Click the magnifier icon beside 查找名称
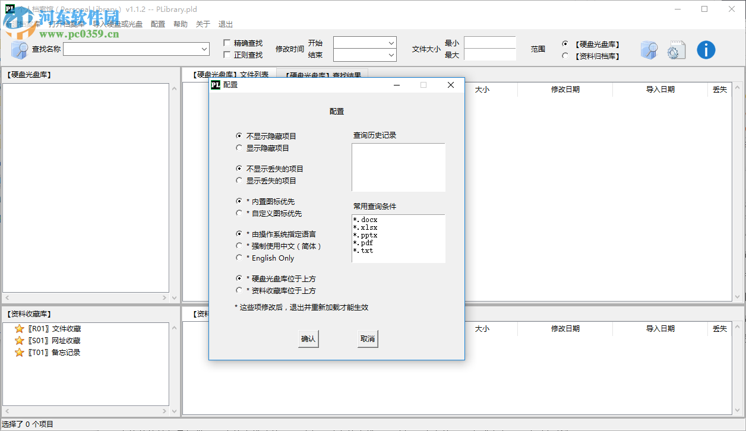 18,49
